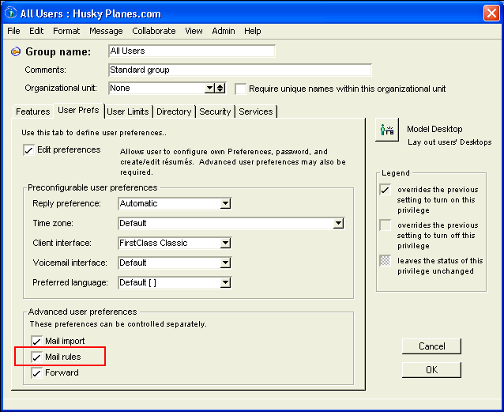Open the Collaborate menu
The height and width of the screenshot is (412, 504).
[x=154, y=31]
